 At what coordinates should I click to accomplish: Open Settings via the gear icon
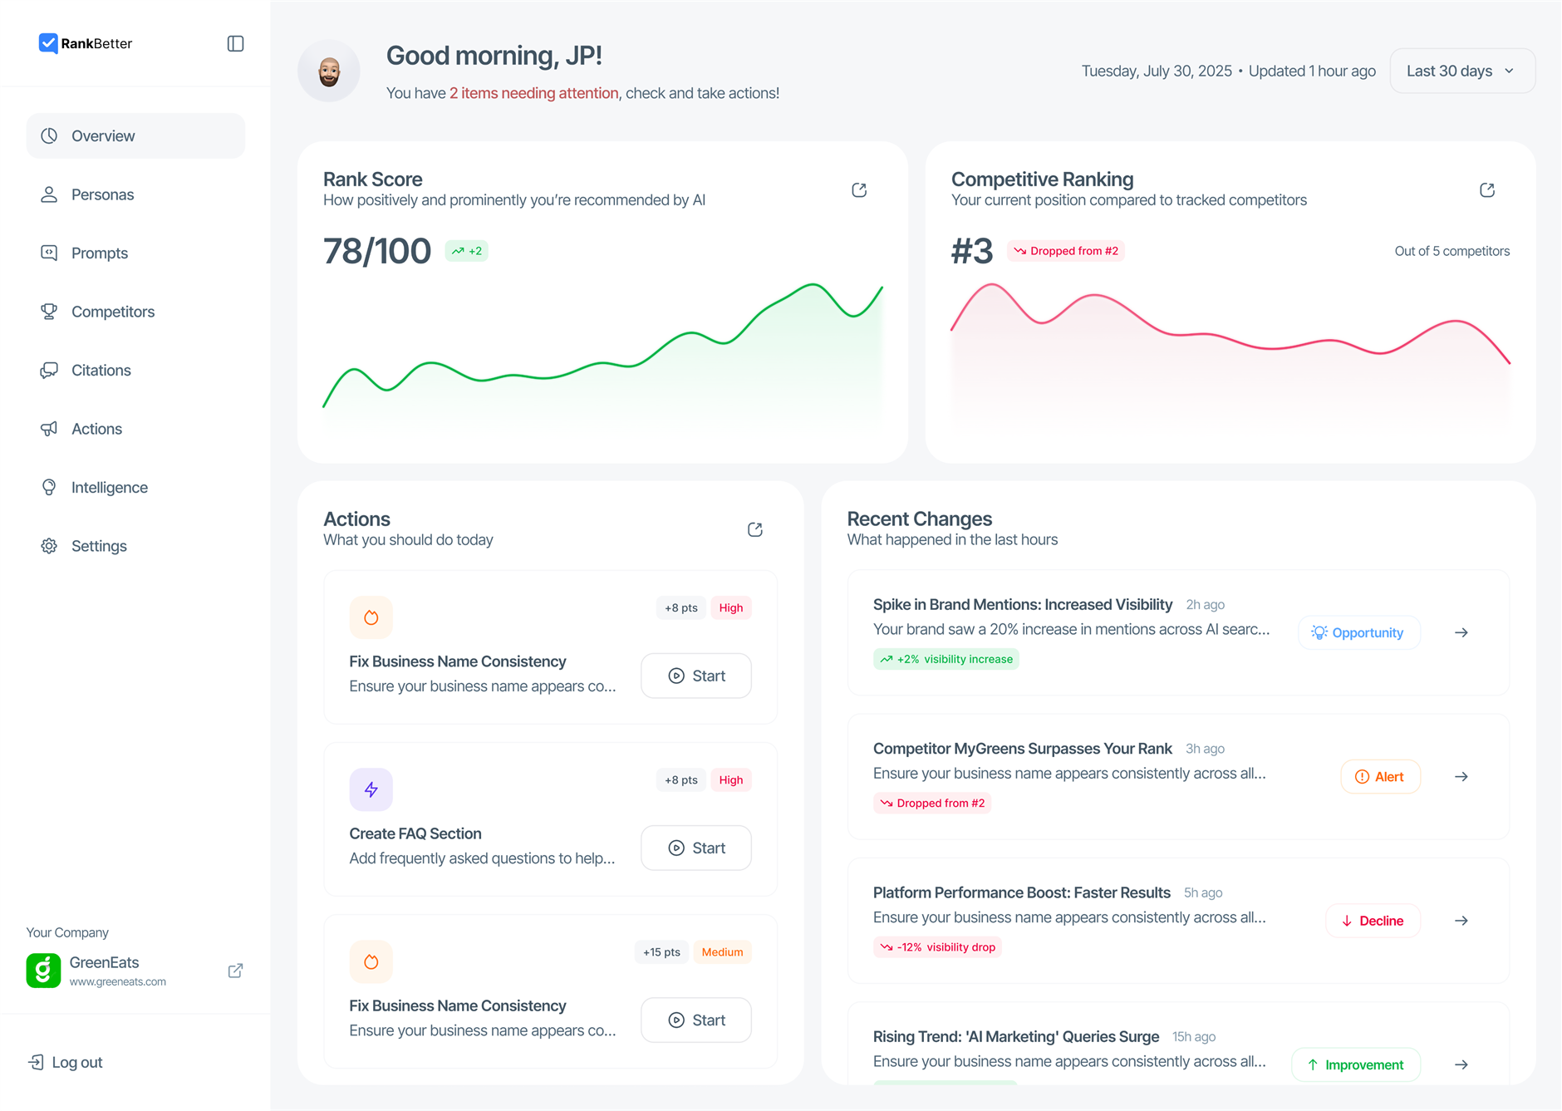[49, 545]
